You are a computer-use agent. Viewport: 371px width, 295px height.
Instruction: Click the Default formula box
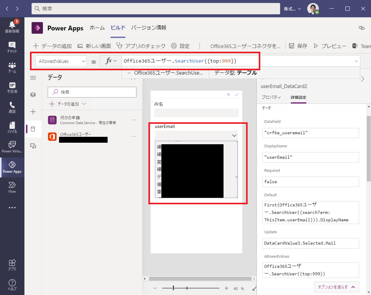coord(310,212)
